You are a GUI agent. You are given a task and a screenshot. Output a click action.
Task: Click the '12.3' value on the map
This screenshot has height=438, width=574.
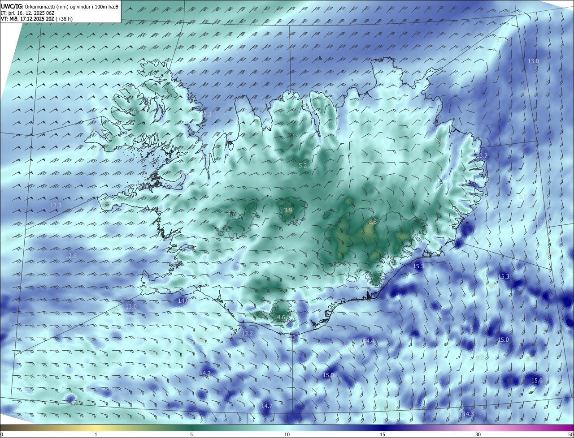click(x=56, y=205)
